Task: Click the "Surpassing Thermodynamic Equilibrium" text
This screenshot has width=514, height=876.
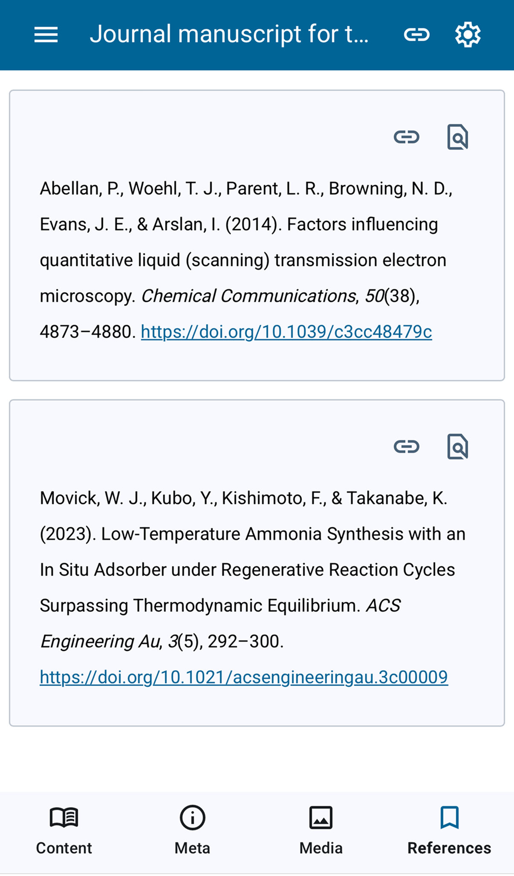Action: pos(200,606)
